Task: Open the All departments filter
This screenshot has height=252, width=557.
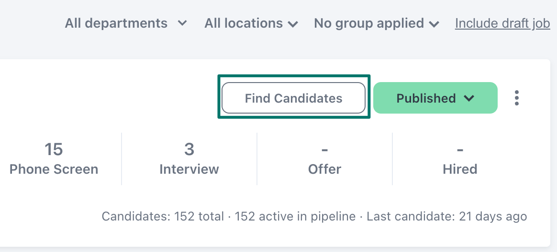Action: coord(126,23)
